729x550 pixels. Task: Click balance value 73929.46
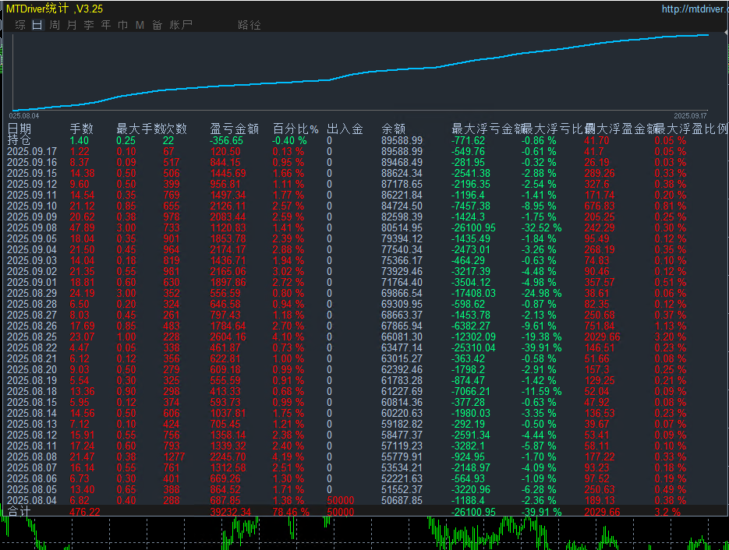point(402,271)
